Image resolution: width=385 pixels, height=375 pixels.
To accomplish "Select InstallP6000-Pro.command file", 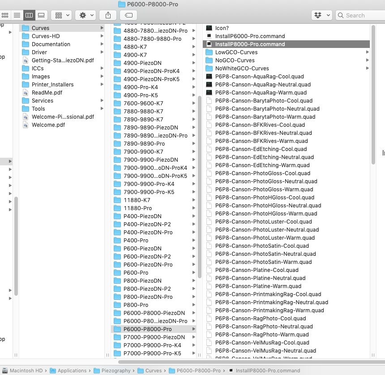I will (250, 36).
